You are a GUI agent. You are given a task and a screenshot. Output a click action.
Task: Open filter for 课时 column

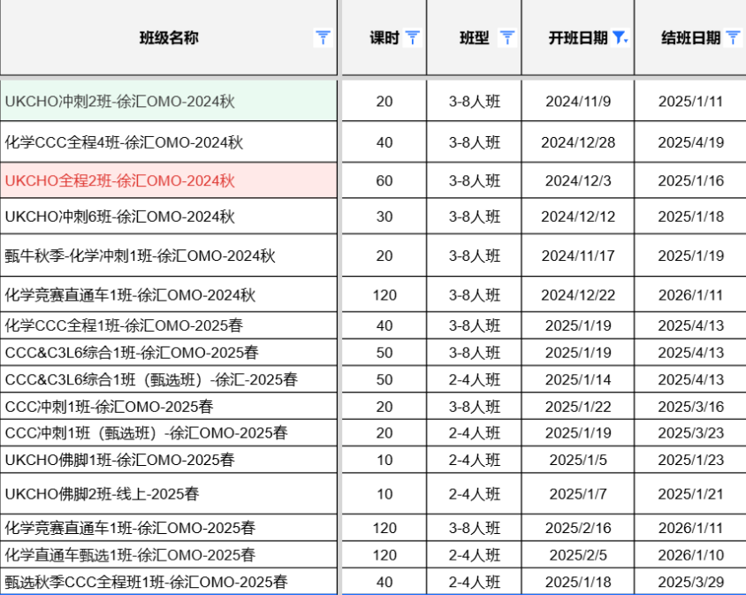pos(413,38)
